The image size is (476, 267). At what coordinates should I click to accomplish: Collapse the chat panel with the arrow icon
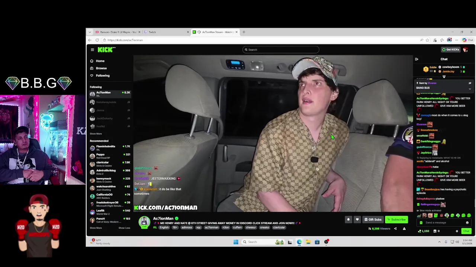416,59
